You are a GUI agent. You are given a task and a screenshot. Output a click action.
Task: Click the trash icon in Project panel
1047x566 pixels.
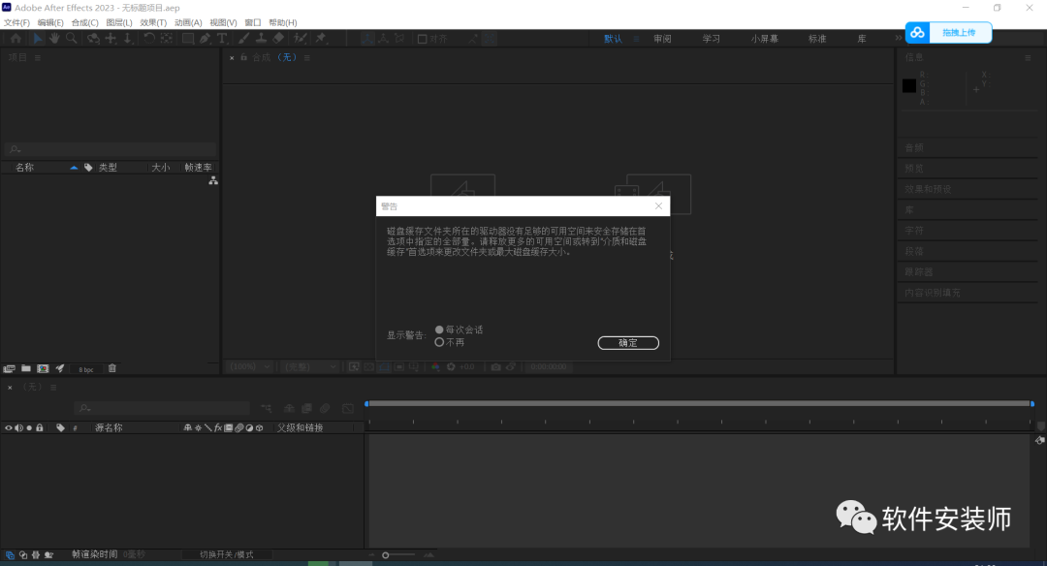click(112, 368)
